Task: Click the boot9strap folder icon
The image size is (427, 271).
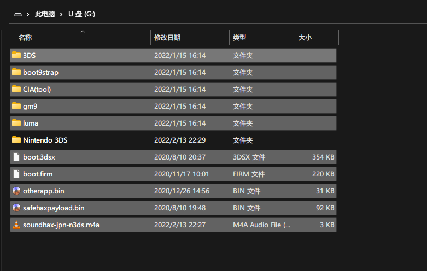Action: (x=16, y=72)
